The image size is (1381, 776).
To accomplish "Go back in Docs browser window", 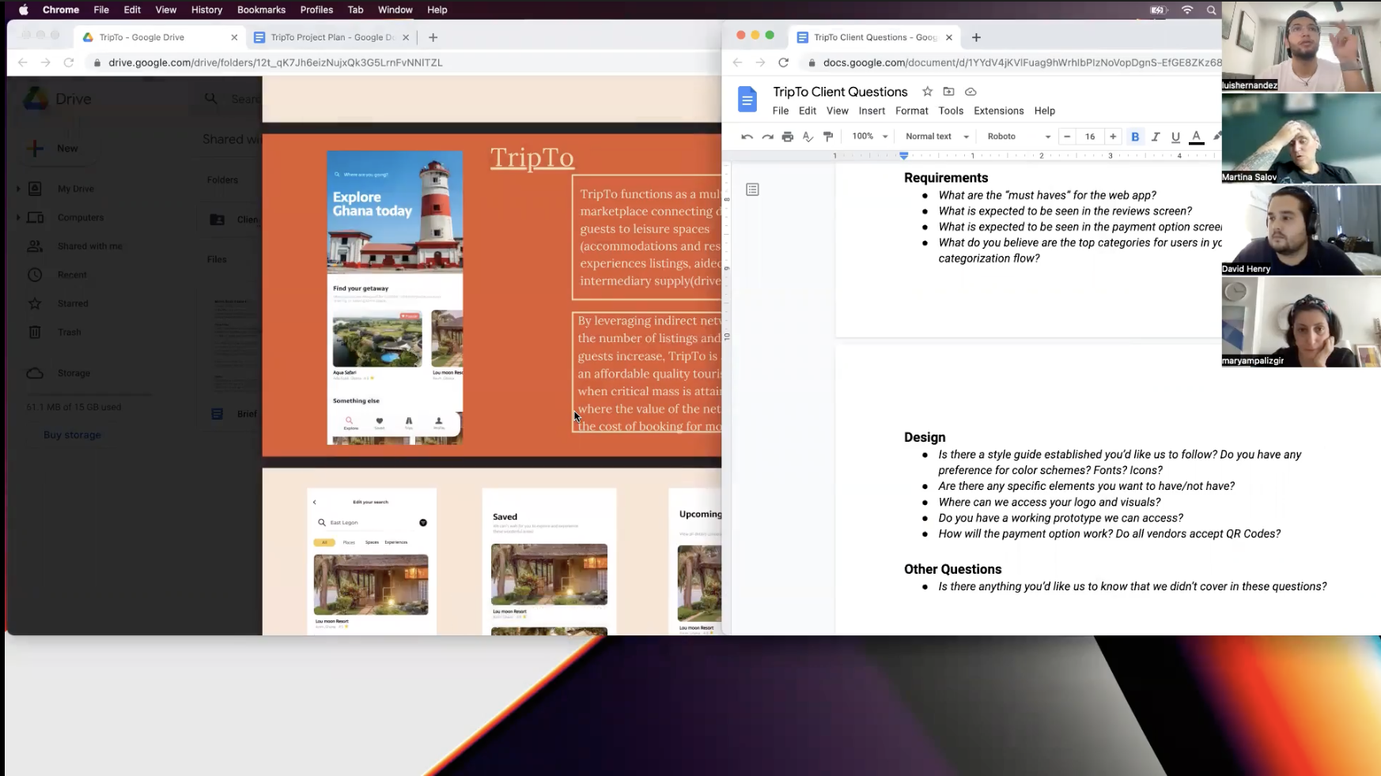I will point(737,62).
